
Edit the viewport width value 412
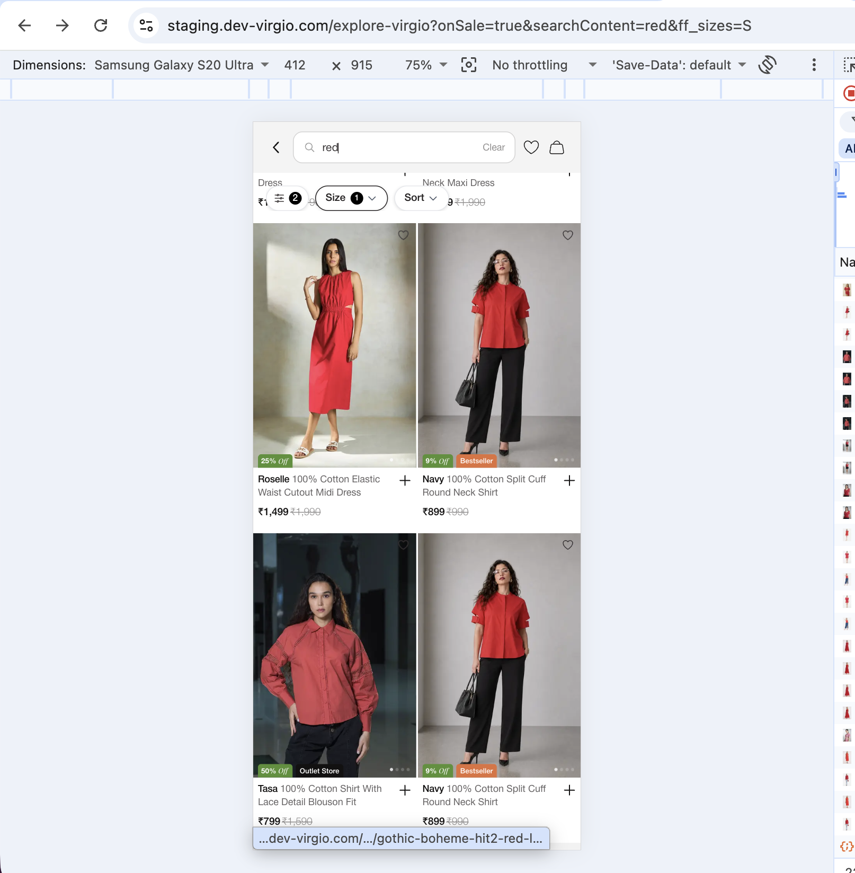[295, 65]
